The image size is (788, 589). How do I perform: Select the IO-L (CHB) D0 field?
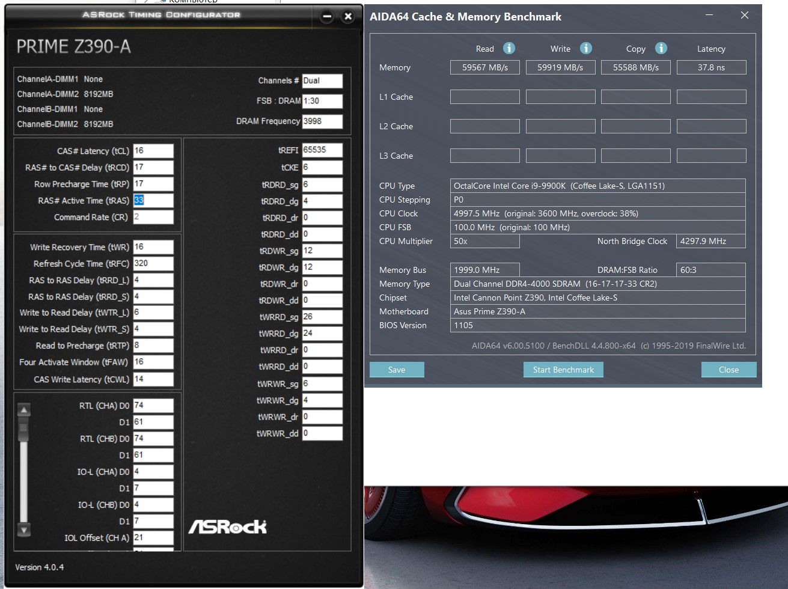(x=153, y=505)
